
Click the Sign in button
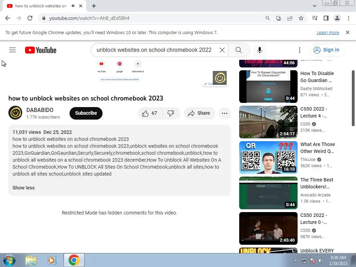pos(326,50)
